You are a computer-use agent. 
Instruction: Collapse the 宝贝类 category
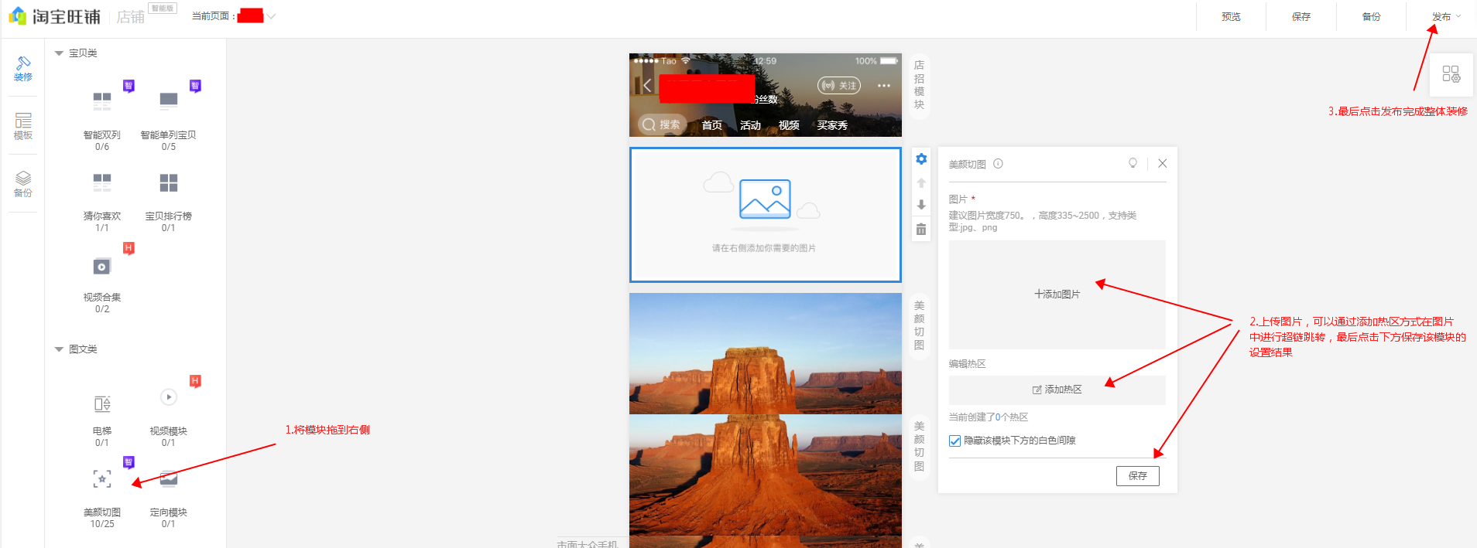59,53
